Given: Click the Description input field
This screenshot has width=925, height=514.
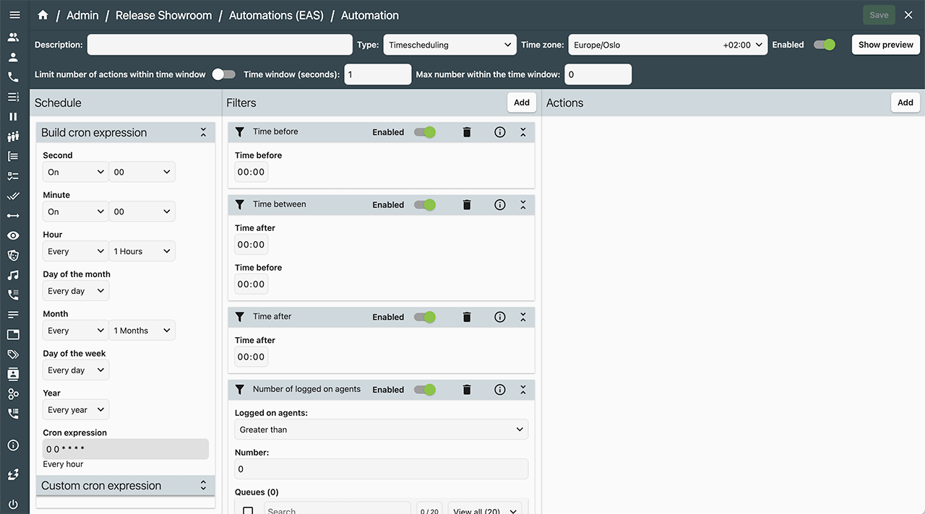Looking at the screenshot, I should point(220,45).
